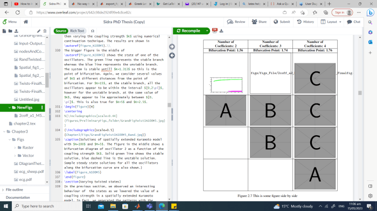Open the Documentation link
The image size is (377, 211).
click(x=18, y=198)
